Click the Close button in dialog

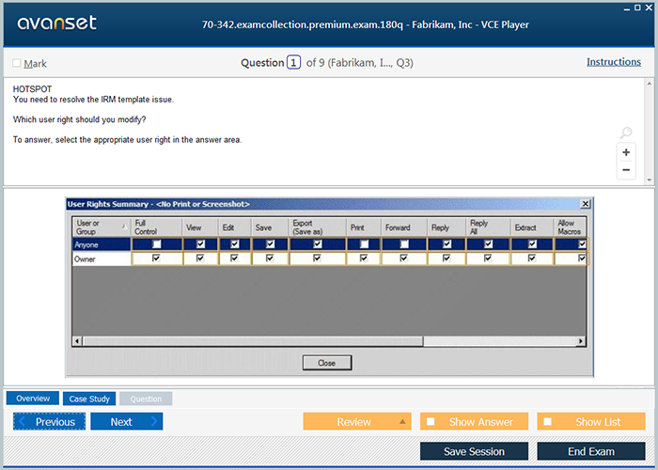click(x=327, y=363)
